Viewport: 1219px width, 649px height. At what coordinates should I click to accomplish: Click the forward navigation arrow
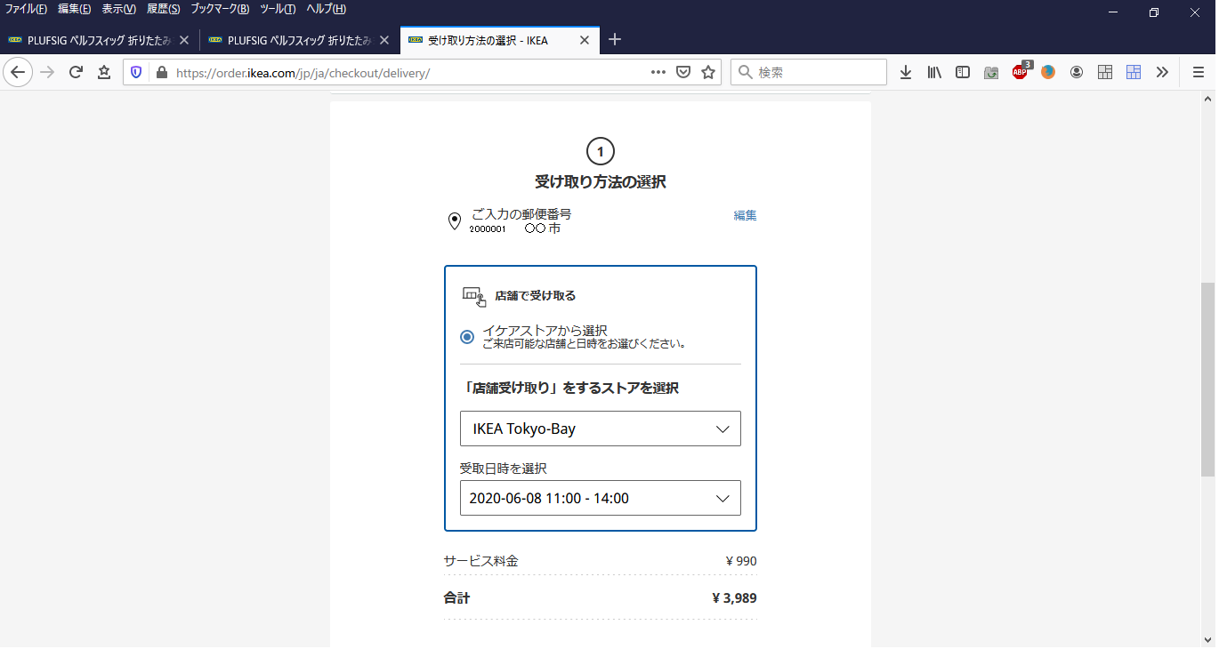click(47, 73)
